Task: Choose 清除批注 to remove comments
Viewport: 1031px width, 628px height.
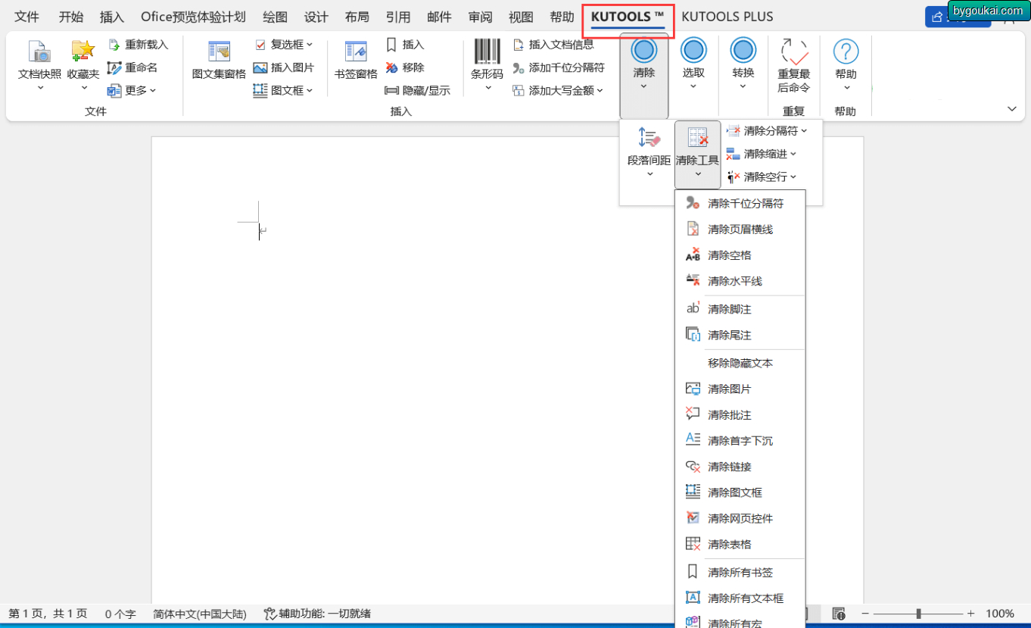Action: 740,415
